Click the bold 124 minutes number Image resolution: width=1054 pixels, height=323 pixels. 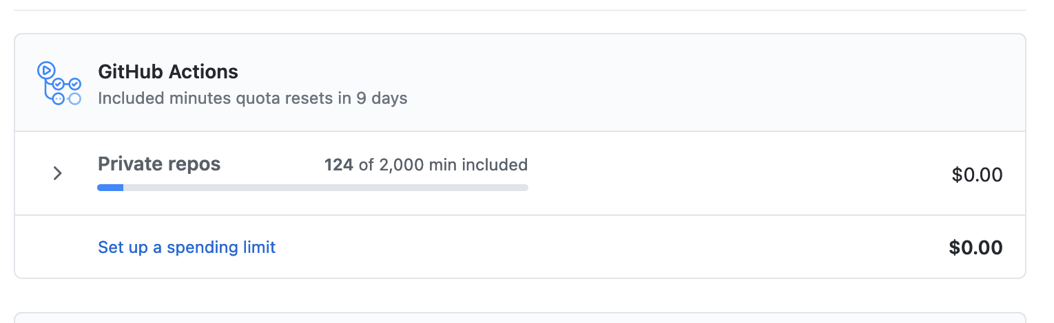click(x=339, y=165)
